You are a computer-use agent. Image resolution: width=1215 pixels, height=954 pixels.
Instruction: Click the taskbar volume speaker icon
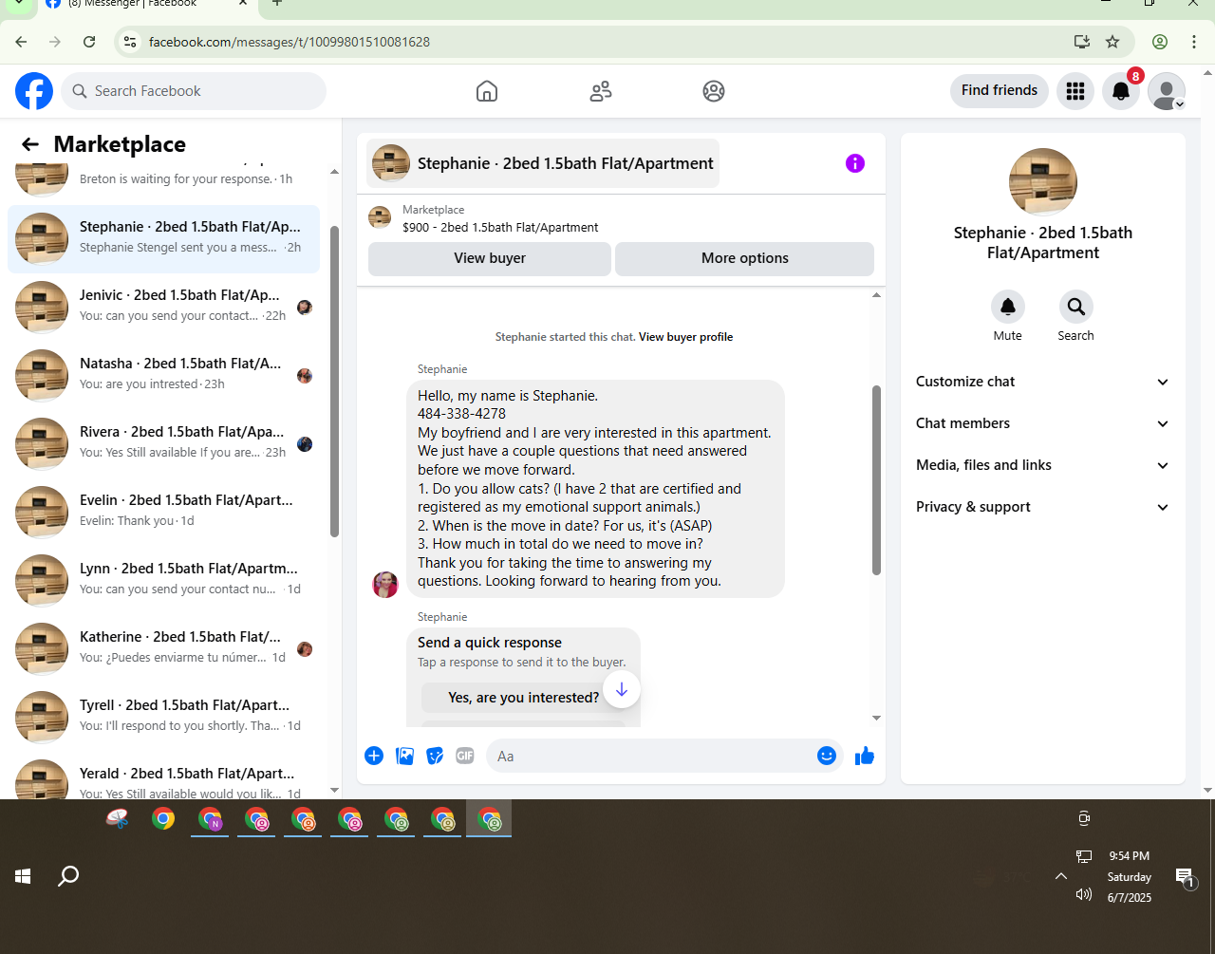(1084, 894)
